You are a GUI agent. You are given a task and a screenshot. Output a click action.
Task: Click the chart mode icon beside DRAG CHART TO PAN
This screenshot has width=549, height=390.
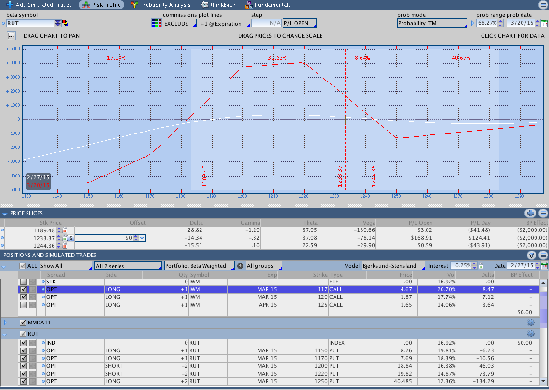11,36
